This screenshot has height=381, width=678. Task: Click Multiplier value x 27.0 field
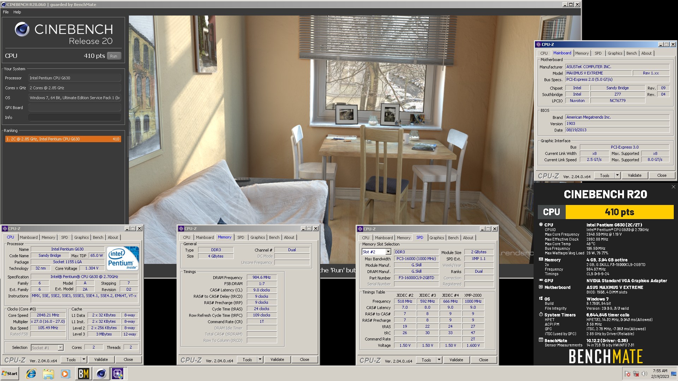48,322
